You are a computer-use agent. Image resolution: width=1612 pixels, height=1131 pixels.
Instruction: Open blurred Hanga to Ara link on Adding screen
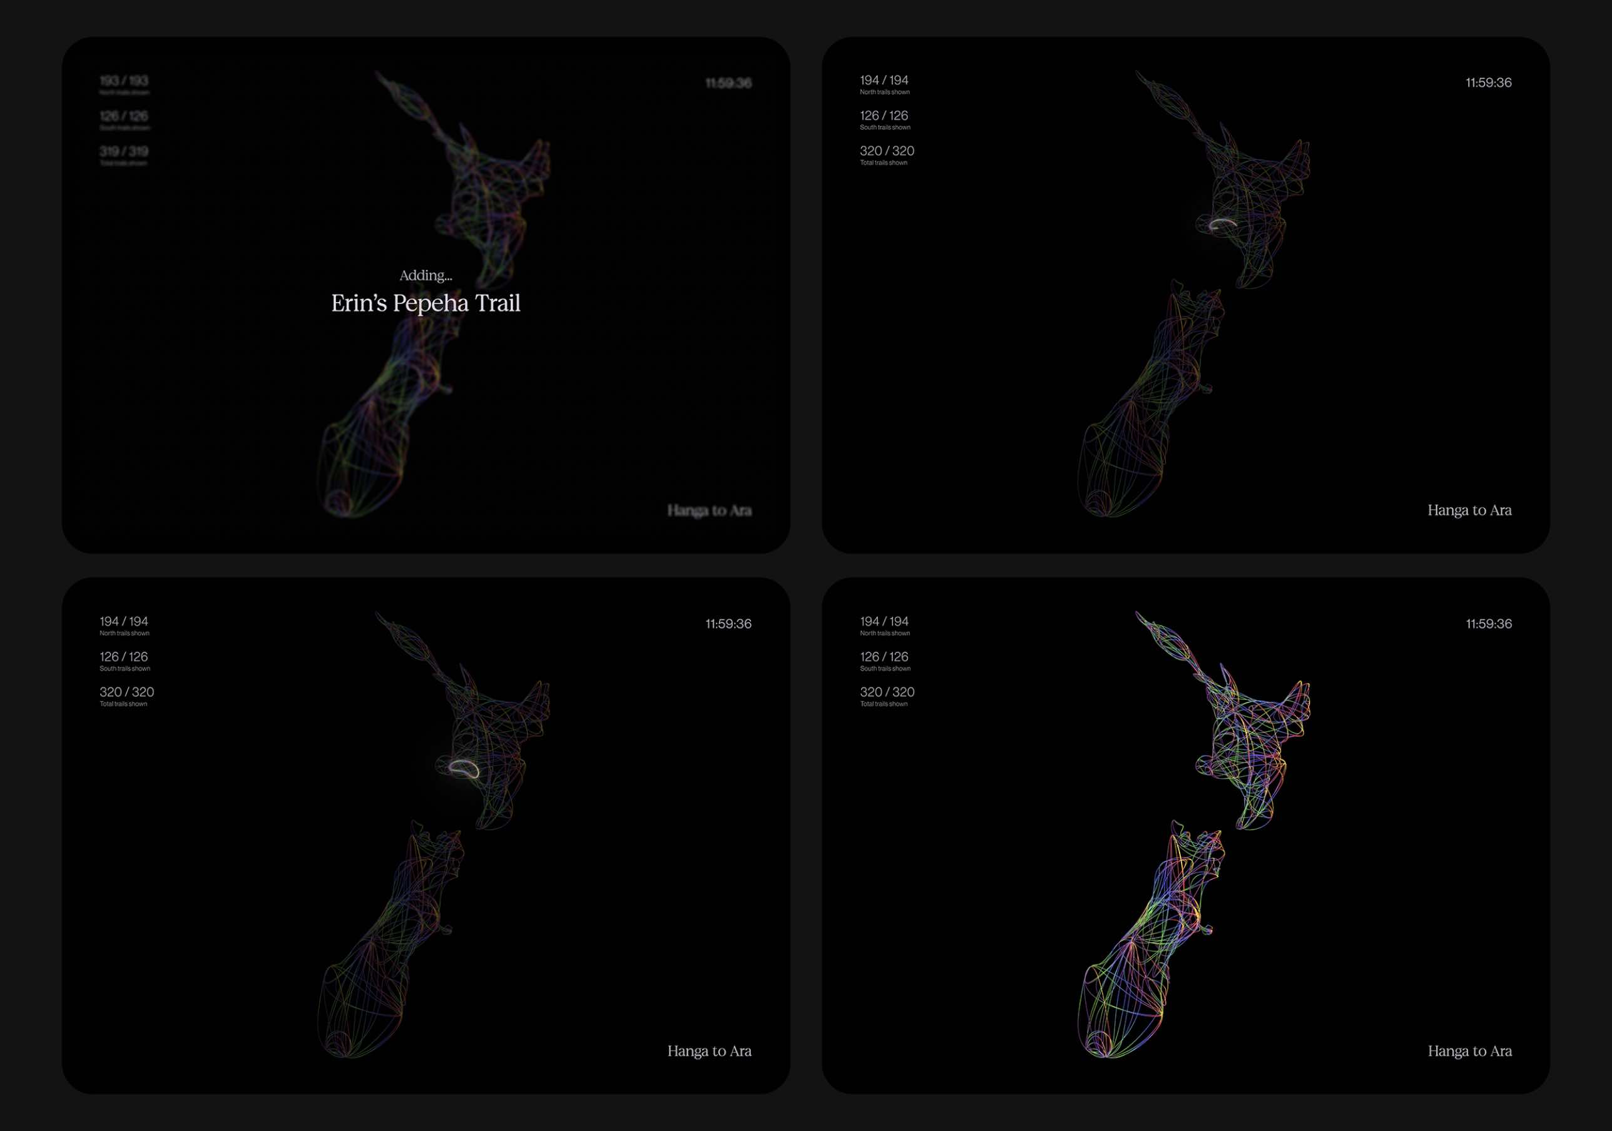pyautogui.click(x=709, y=510)
